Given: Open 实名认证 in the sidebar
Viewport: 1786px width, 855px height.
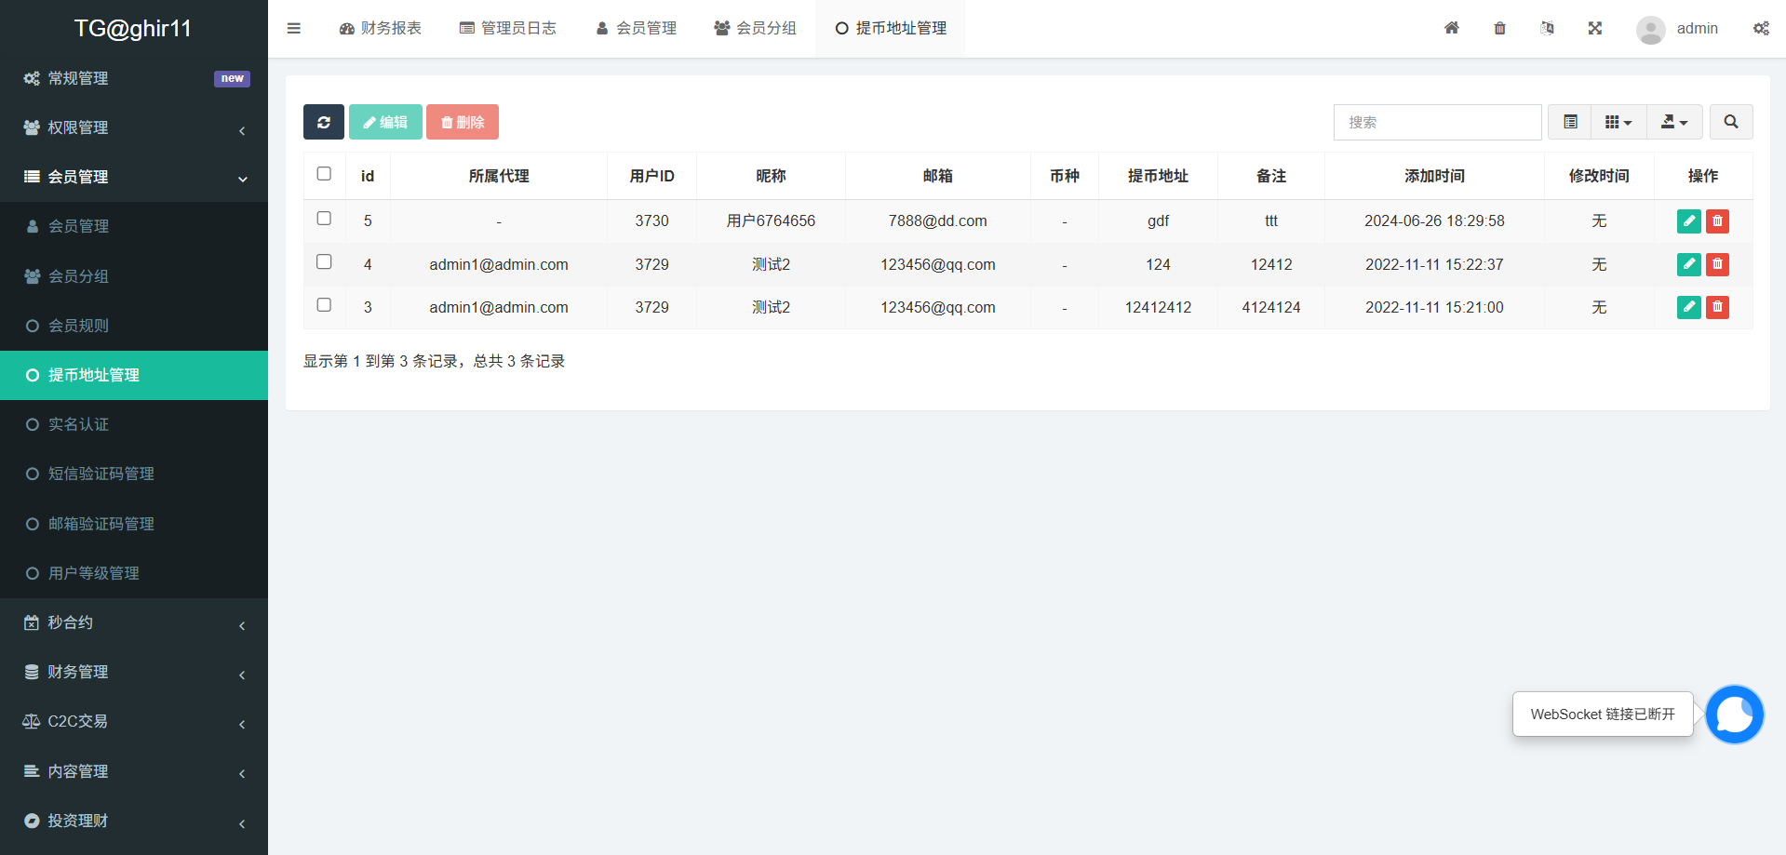Looking at the screenshot, I should 79,424.
